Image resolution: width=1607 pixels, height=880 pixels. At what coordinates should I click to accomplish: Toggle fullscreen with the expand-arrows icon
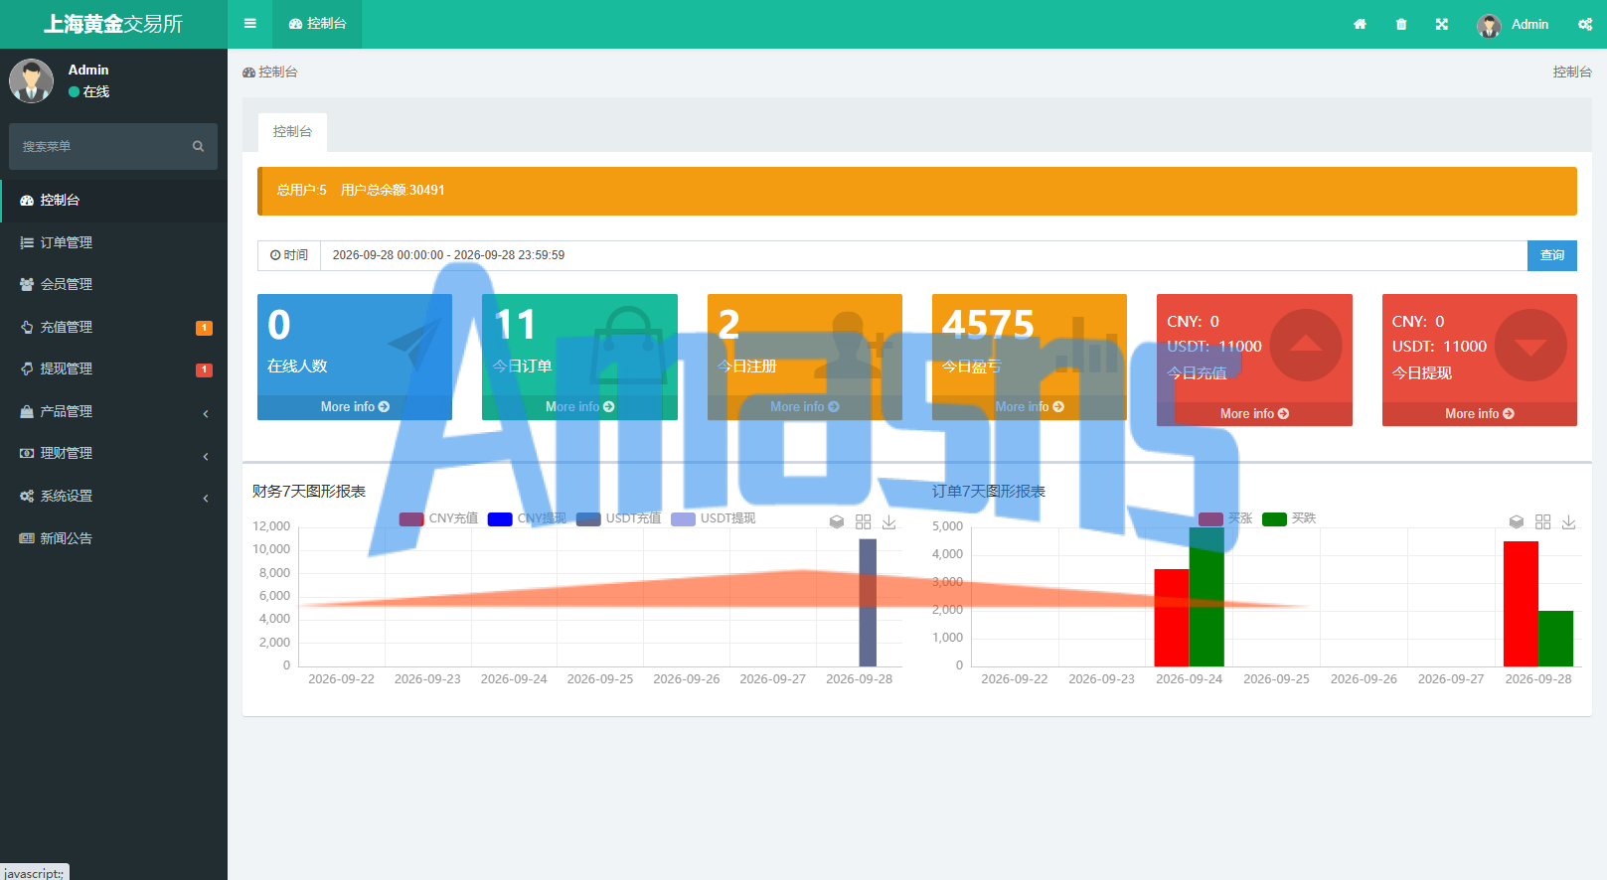[1442, 25]
